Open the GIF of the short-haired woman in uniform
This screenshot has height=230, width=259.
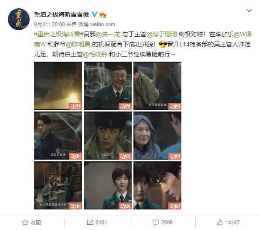[108, 185]
